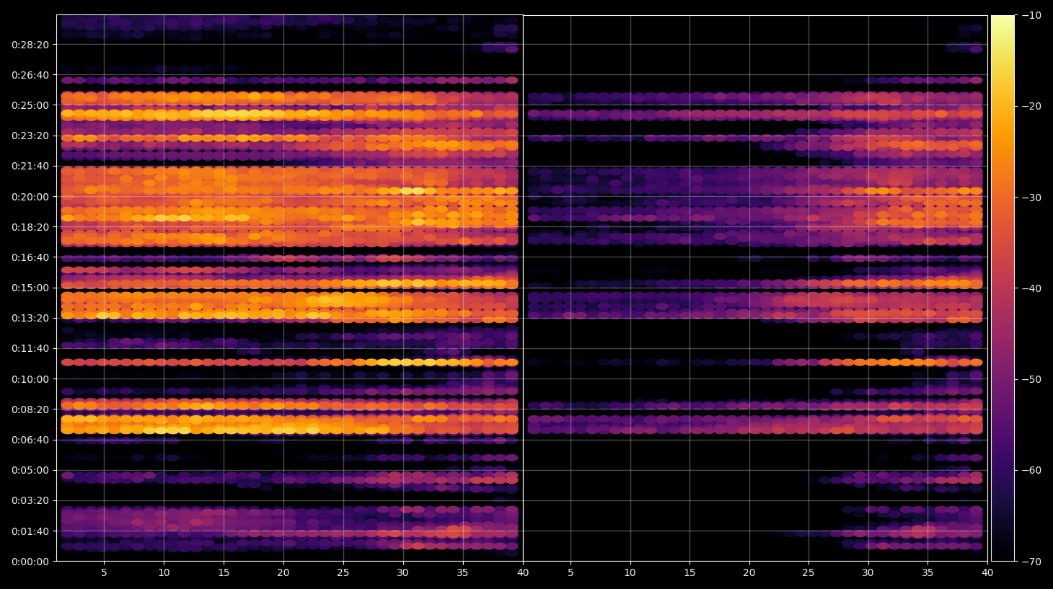Click the 0:15:00 time axis label

point(30,288)
